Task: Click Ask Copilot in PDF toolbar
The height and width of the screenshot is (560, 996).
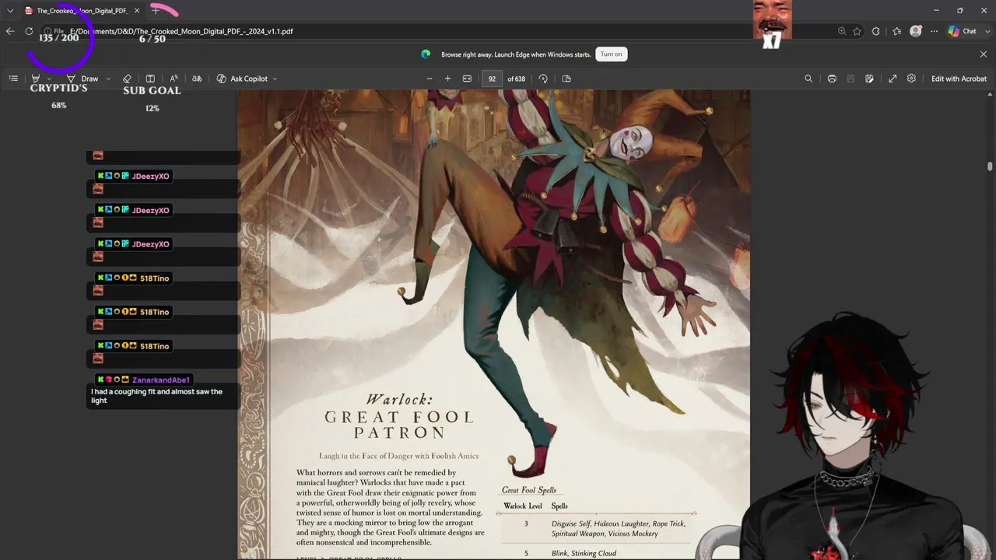Action: [x=242, y=79]
